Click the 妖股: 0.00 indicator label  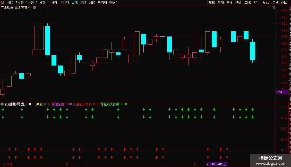(x=44, y=104)
